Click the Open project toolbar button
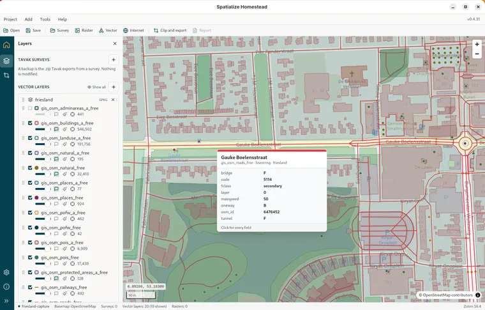 11,30
